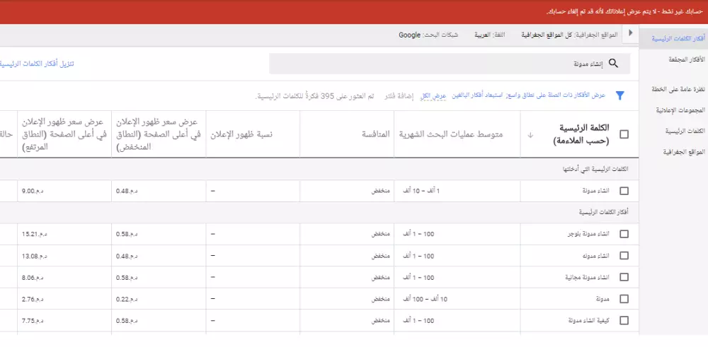Select the checkbox for keyword مدونة
Image resolution: width=708 pixels, height=347 pixels.
click(624, 299)
